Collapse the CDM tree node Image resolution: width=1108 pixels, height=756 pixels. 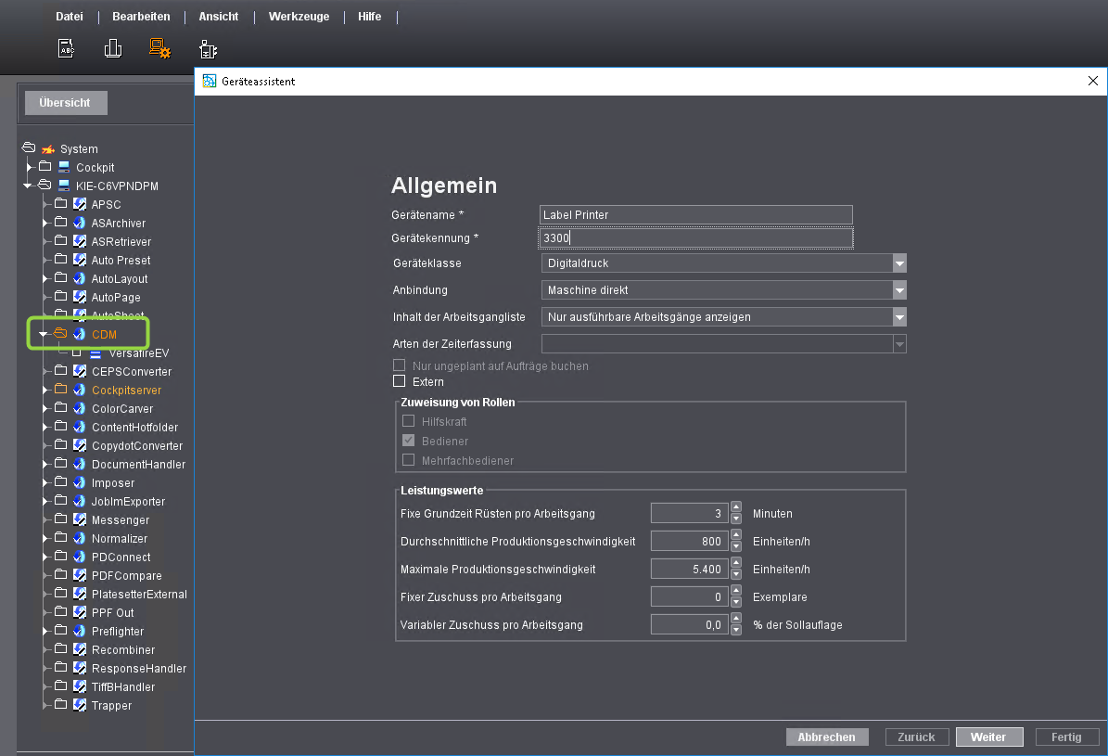44,334
